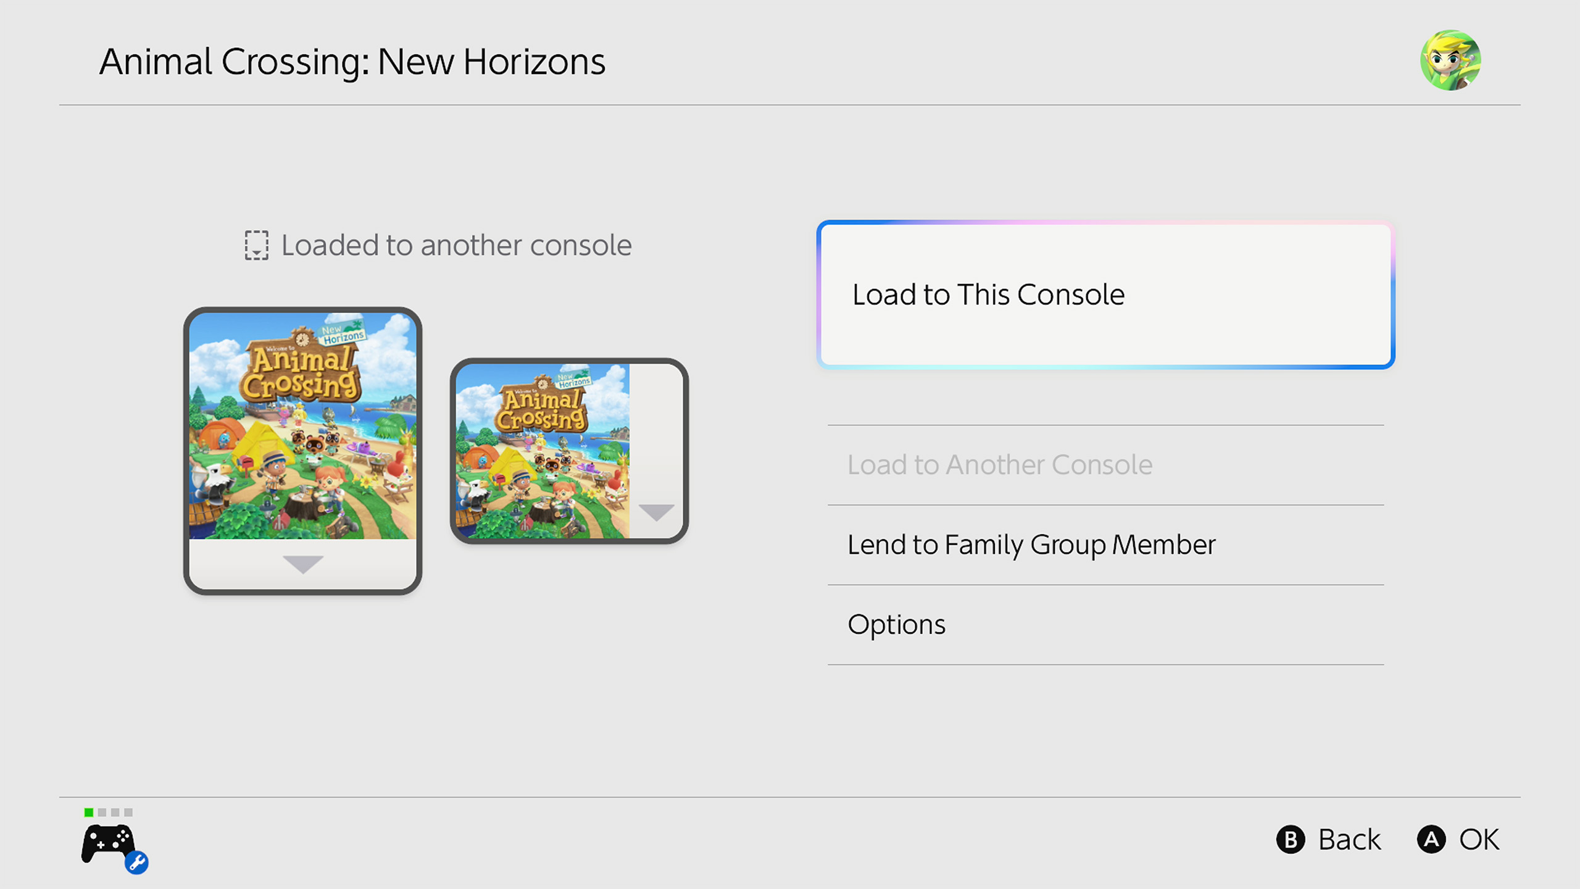Click the down arrow on the small card
The image size is (1580, 889).
(656, 512)
